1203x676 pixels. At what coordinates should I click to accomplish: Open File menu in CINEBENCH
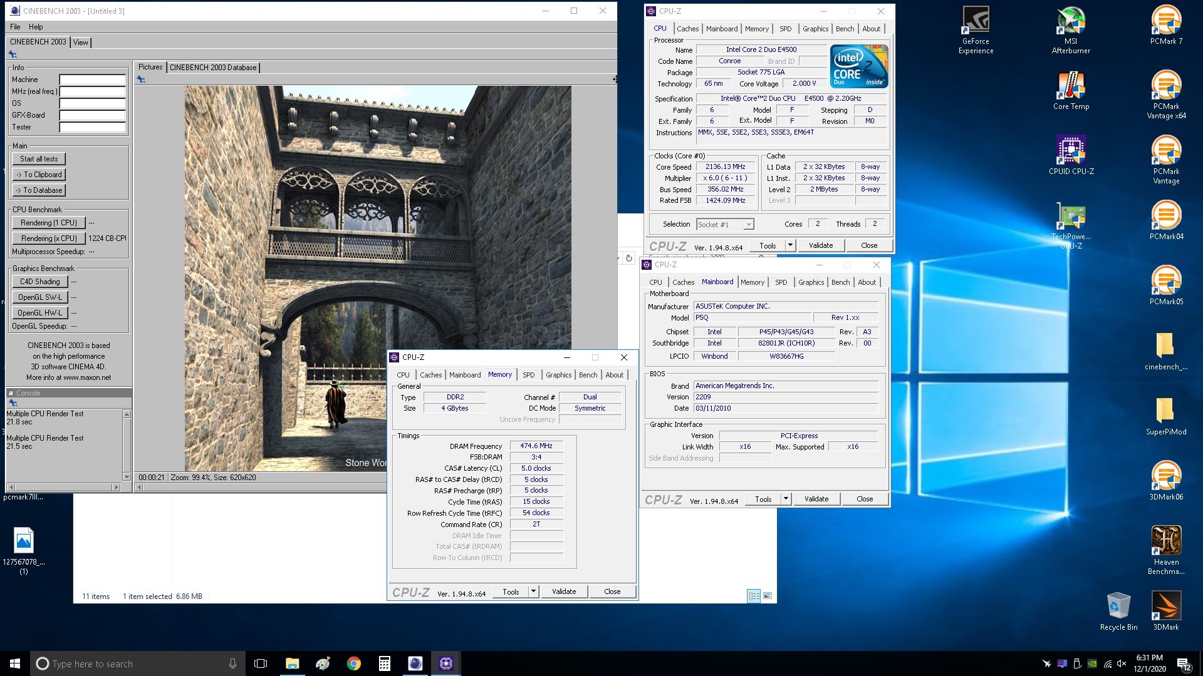15,27
